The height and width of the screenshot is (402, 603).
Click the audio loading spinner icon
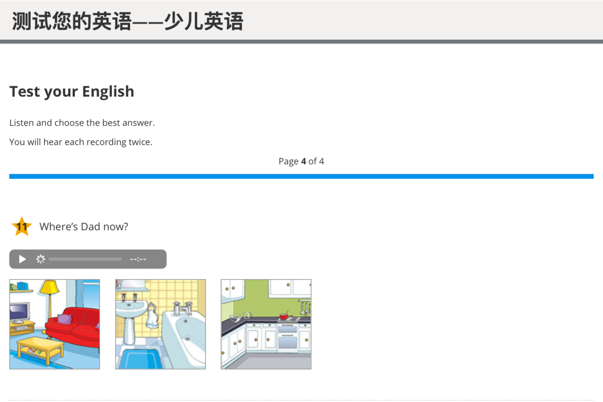coord(40,259)
